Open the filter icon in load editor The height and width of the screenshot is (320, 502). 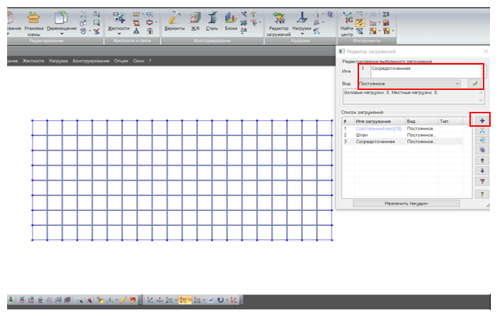[x=482, y=181]
